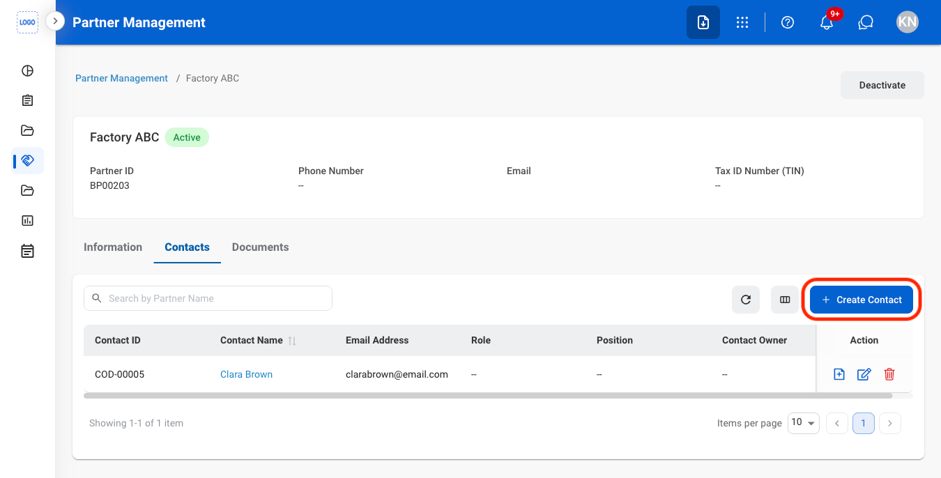The width and height of the screenshot is (941, 478).
Task: Open the first folder icon in sidebar
Action: (x=27, y=130)
